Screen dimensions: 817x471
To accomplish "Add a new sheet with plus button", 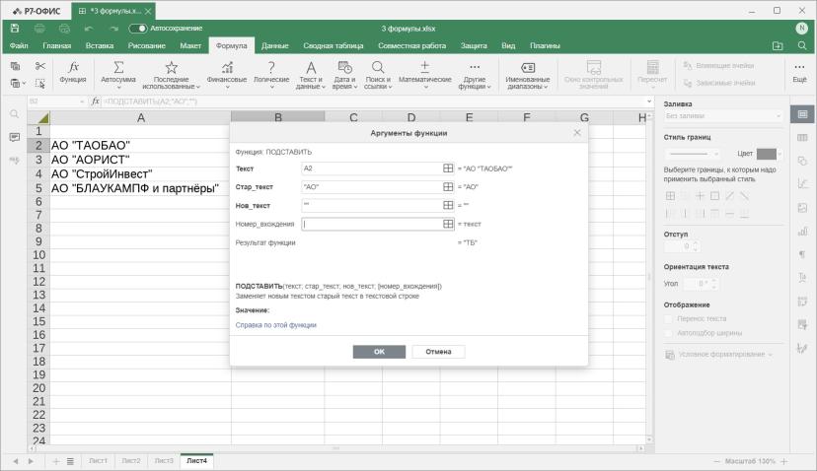I will 56,461.
